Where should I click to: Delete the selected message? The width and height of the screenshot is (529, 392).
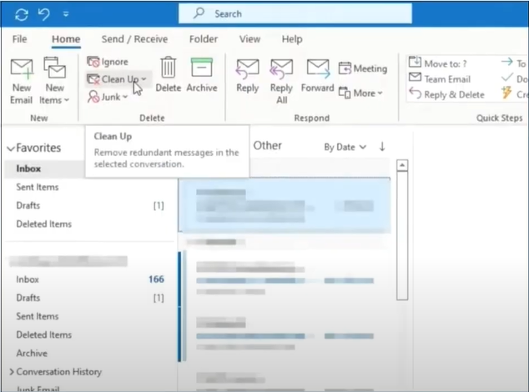click(x=168, y=74)
